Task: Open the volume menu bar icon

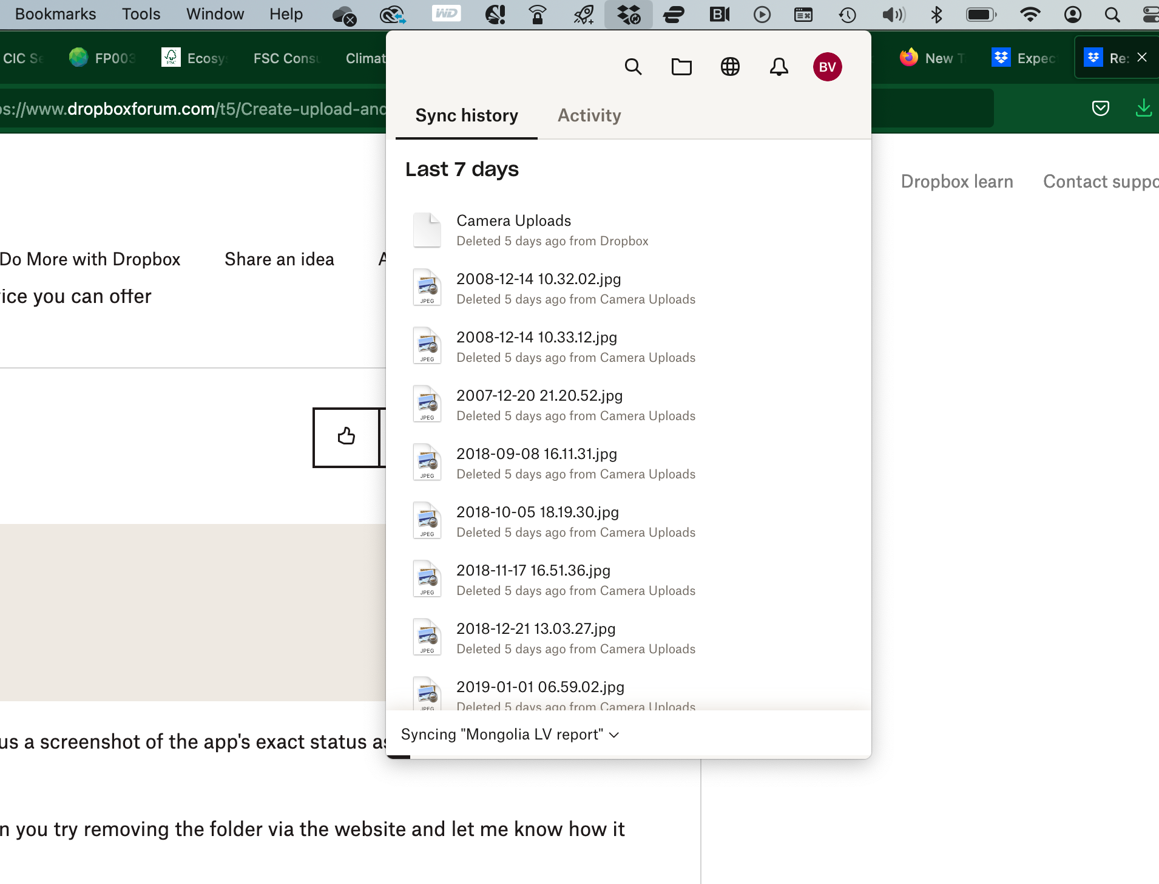Action: point(893,15)
